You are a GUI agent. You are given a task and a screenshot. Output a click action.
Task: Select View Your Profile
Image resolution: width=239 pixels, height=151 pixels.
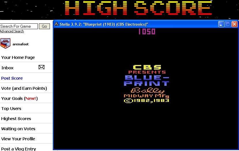pyautogui.click(x=18, y=139)
